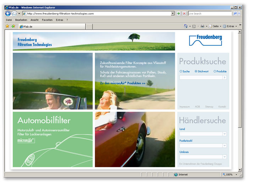Expand the Umkreis dropdown
The image size is (266, 188).
pos(225,157)
